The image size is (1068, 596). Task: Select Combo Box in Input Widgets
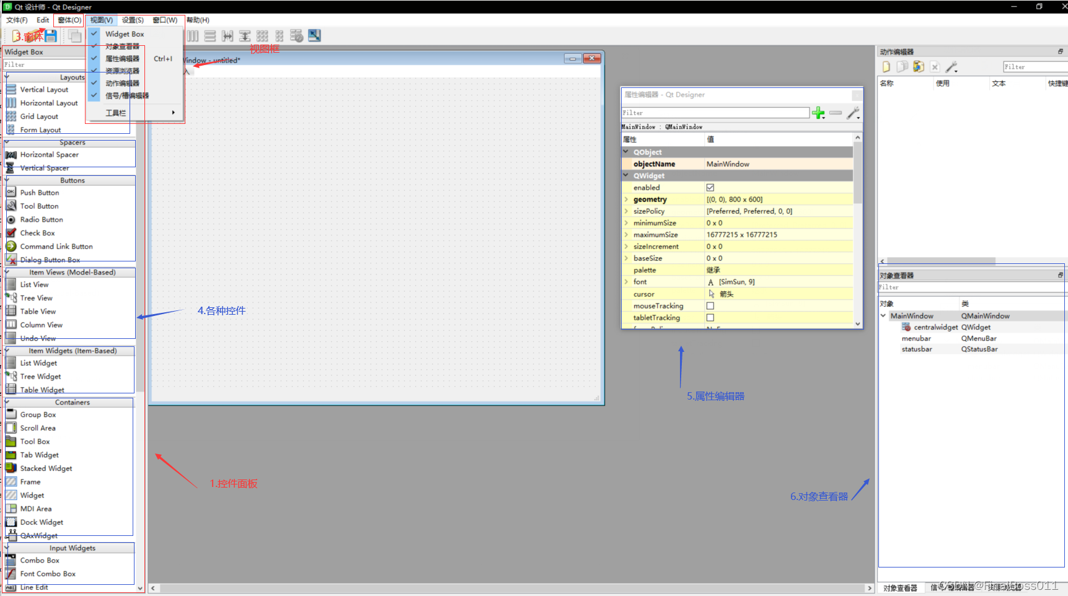pyautogui.click(x=40, y=561)
